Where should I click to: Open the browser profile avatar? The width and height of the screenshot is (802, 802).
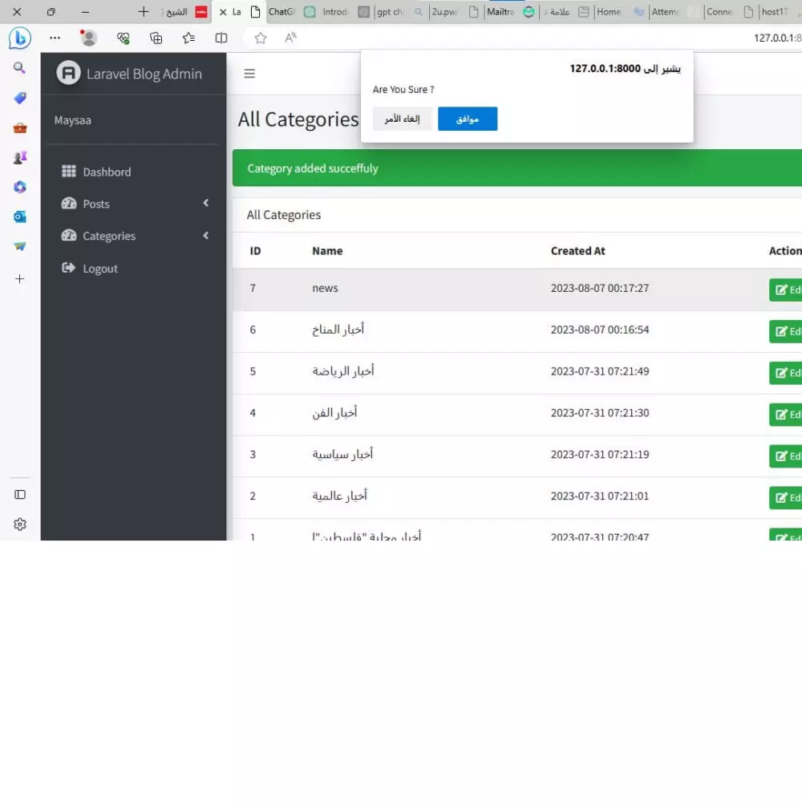88,38
